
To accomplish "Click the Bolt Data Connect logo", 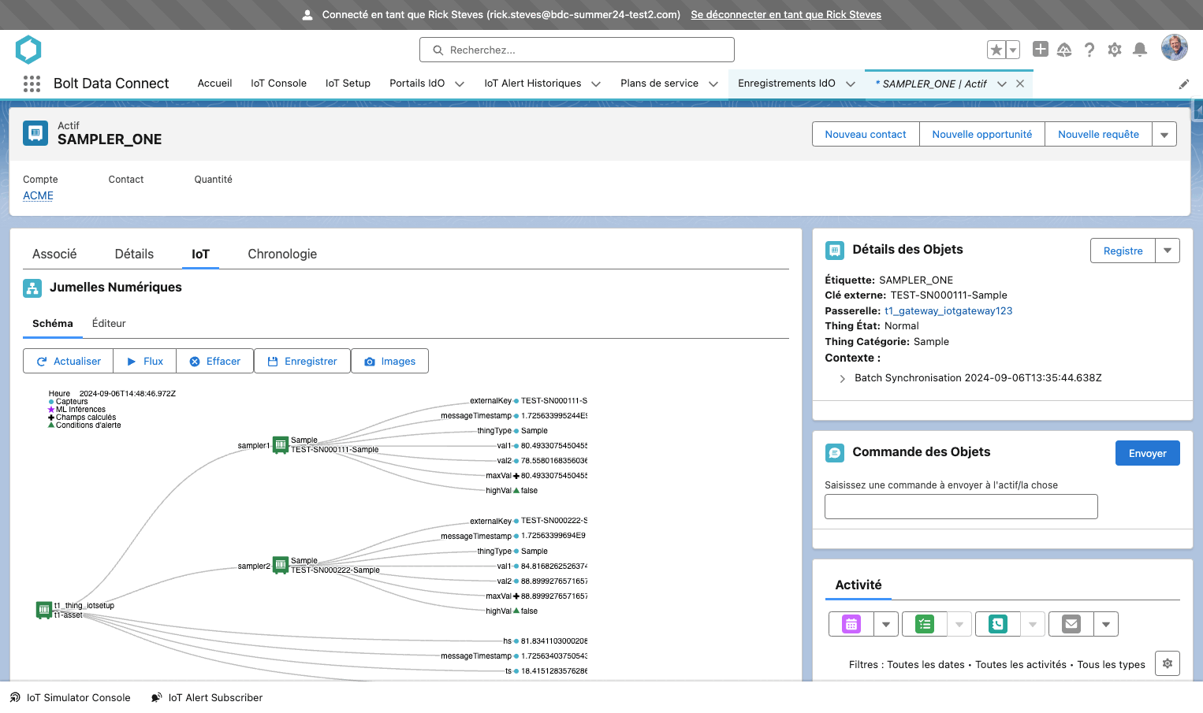I will 28,50.
